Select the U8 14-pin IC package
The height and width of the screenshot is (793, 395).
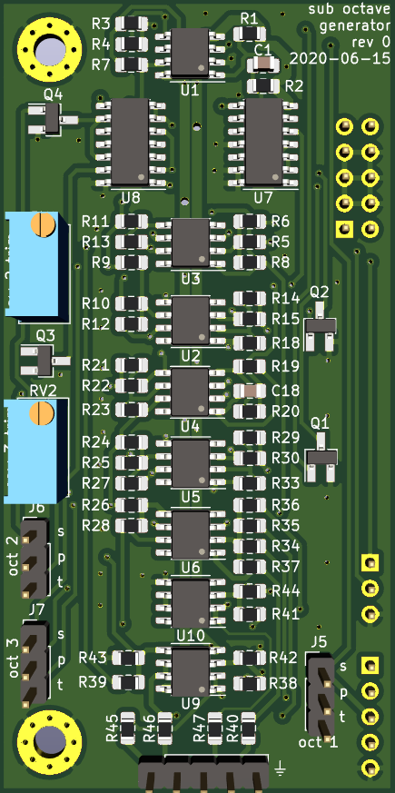point(130,142)
